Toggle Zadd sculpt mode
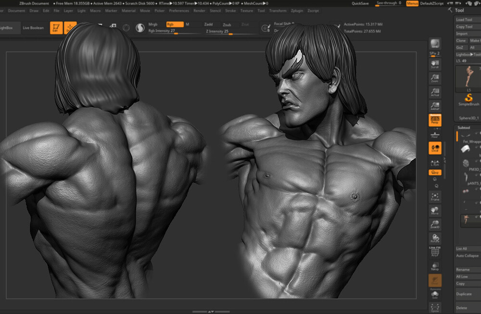 tap(208, 24)
